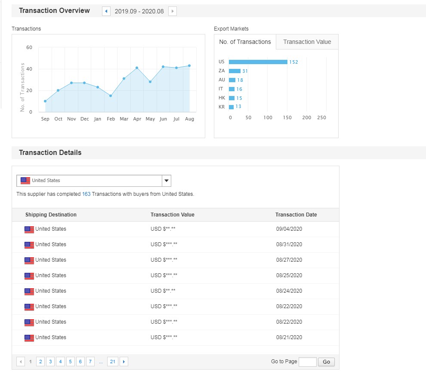This screenshot has height=374, width=426.
Task: Open page 21 of transaction results
Action: pyautogui.click(x=113, y=362)
